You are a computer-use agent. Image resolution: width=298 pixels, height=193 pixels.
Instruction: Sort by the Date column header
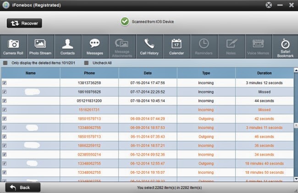(x=148, y=73)
